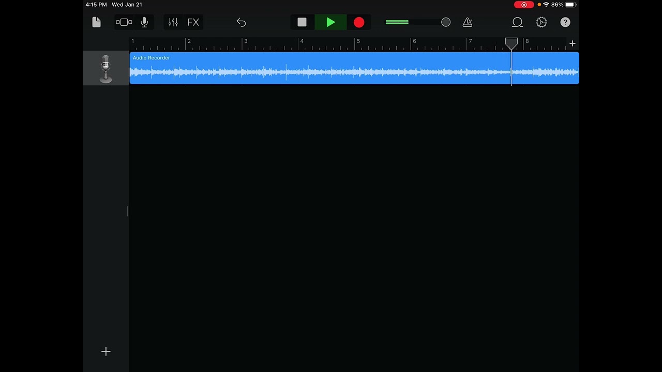Tap the 4:15 PM clock

(x=96, y=5)
